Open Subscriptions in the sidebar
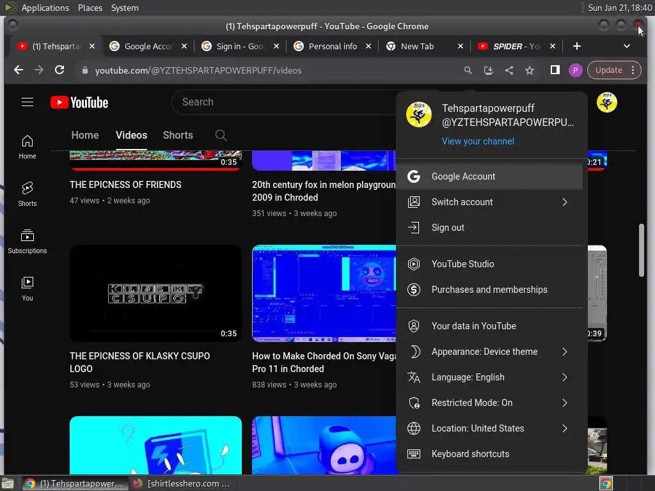Viewport: 655px width, 491px height. [27, 241]
